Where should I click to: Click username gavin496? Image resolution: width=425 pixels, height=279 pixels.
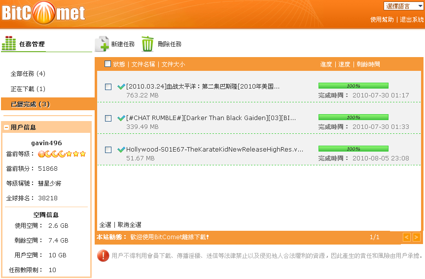pos(46,143)
